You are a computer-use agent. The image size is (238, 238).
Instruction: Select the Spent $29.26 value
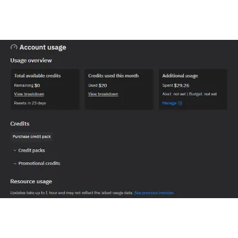(176, 86)
